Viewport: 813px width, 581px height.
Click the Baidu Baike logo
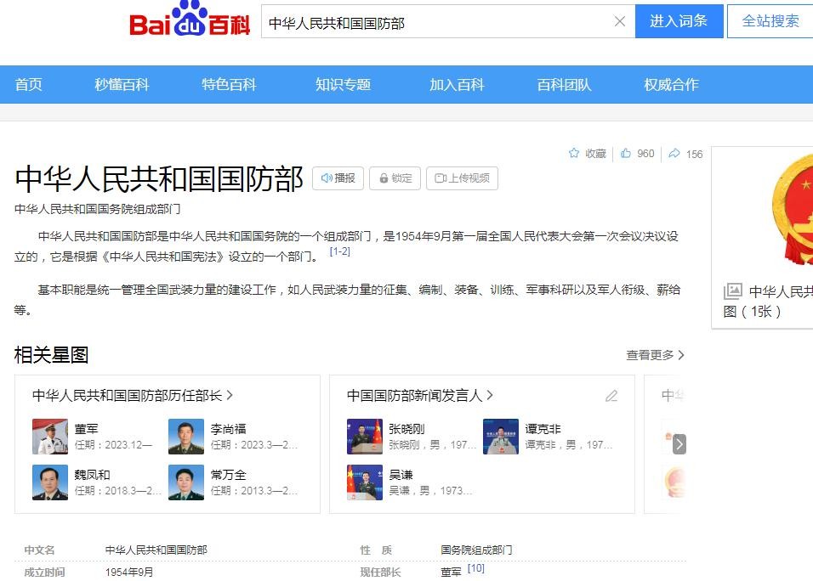click(189, 21)
